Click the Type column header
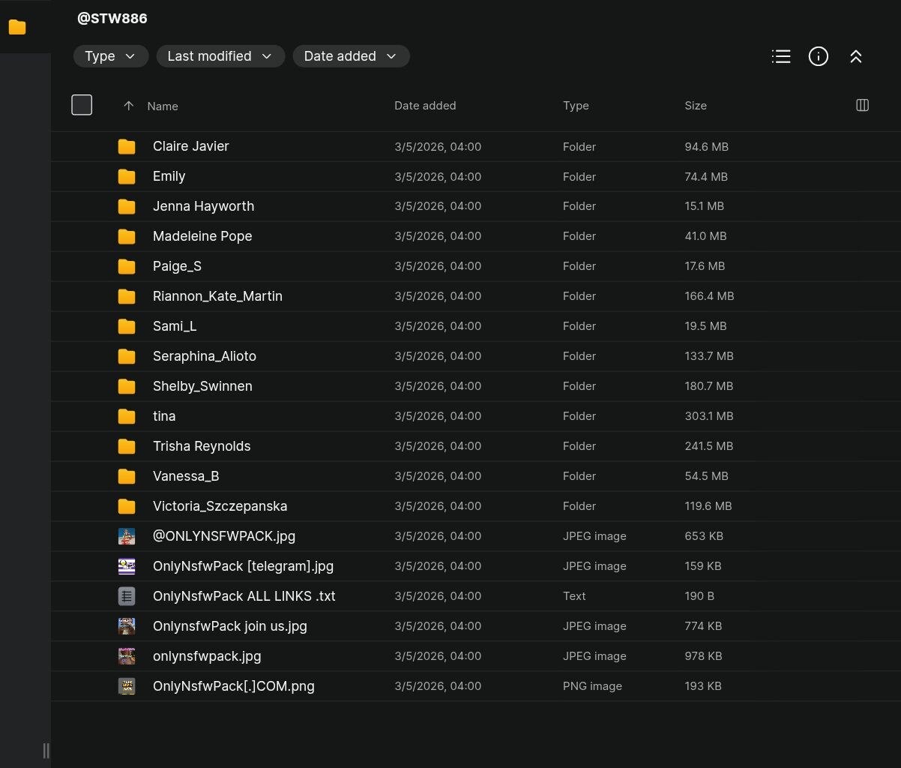Viewport: 901px width, 768px height. [x=575, y=106]
